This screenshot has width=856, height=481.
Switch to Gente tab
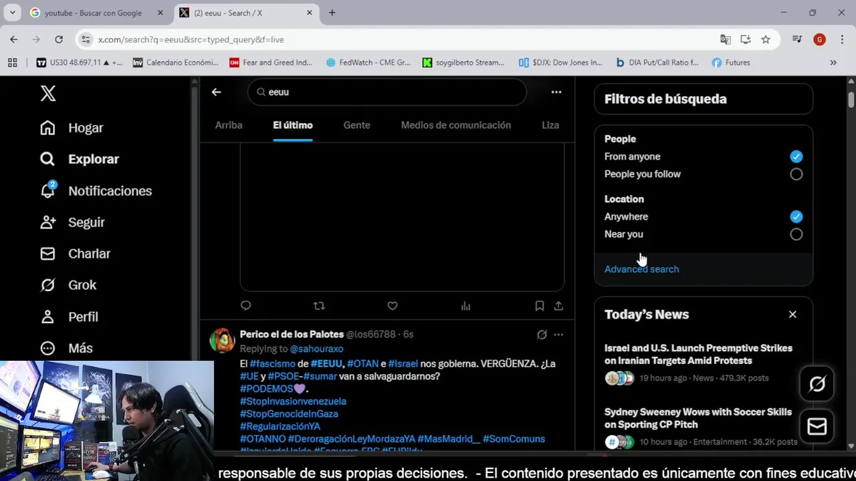click(x=356, y=125)
